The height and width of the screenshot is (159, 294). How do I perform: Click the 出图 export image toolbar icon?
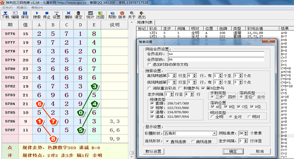tap(100, 15)
